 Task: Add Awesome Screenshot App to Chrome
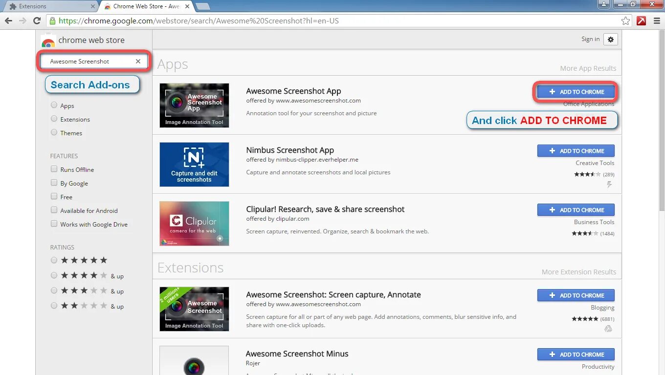point(576,92)
